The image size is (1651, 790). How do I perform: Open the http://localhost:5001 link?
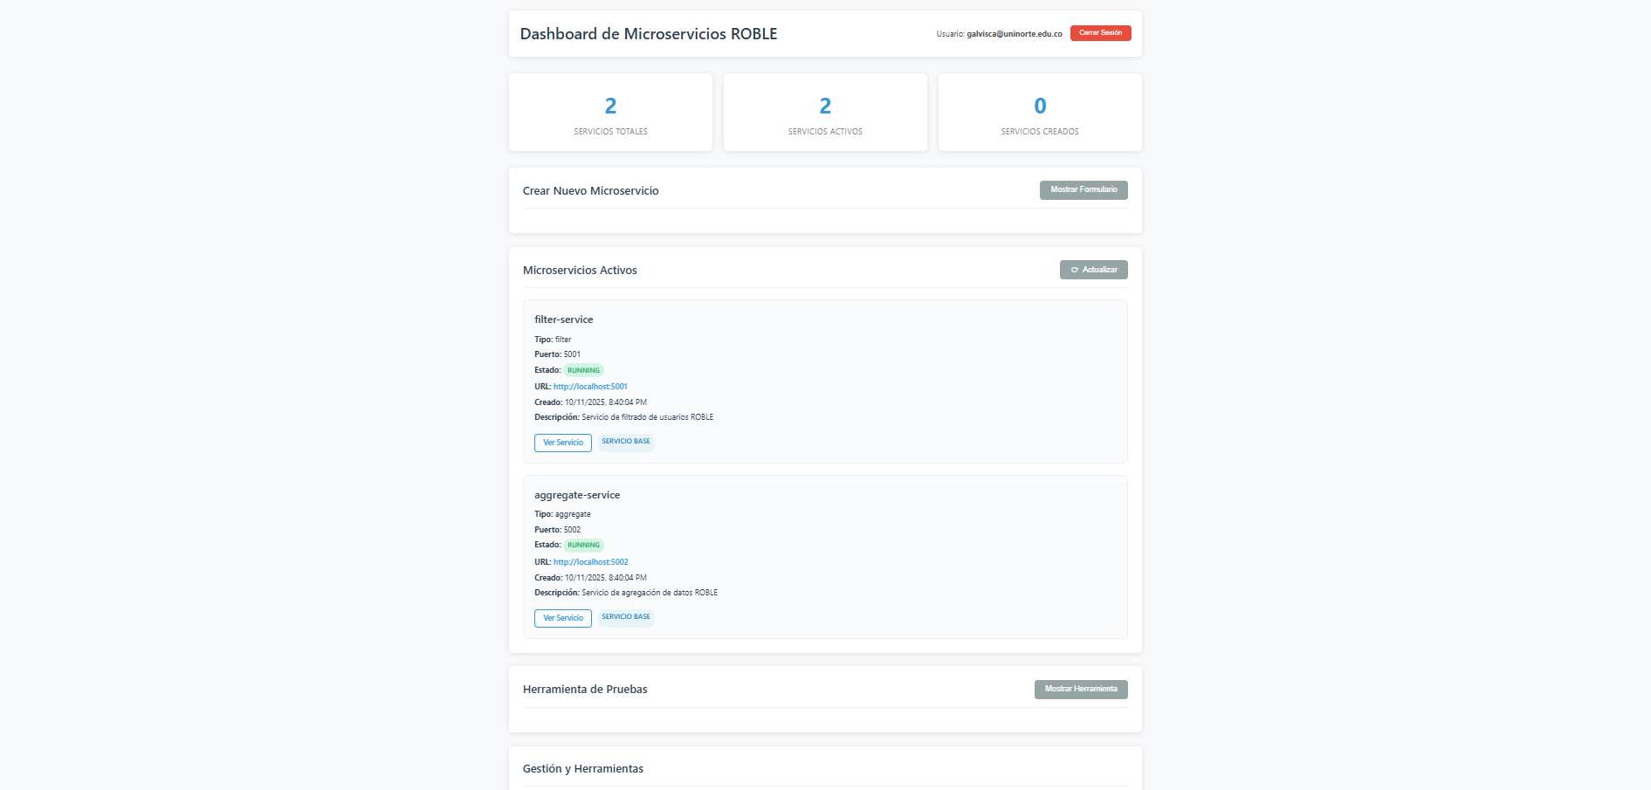click(x=590, y=387)
